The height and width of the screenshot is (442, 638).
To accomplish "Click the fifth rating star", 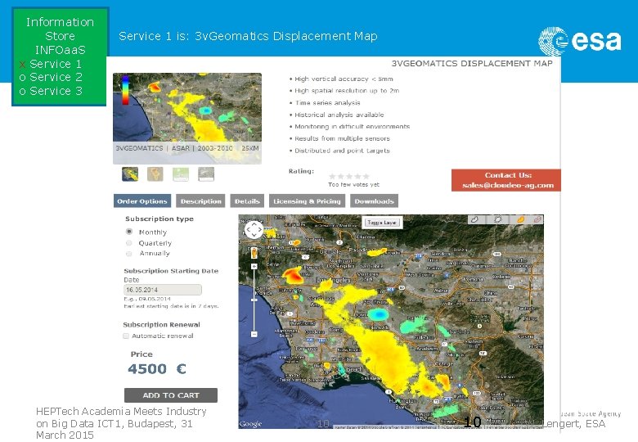I will click(366, 176).
